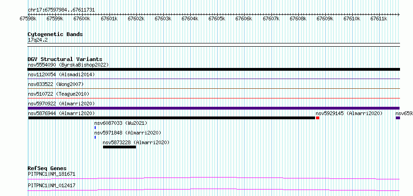Click the 67611k ruler position
The width and height of the screenshot is (413, 196).
coord(379,18)
